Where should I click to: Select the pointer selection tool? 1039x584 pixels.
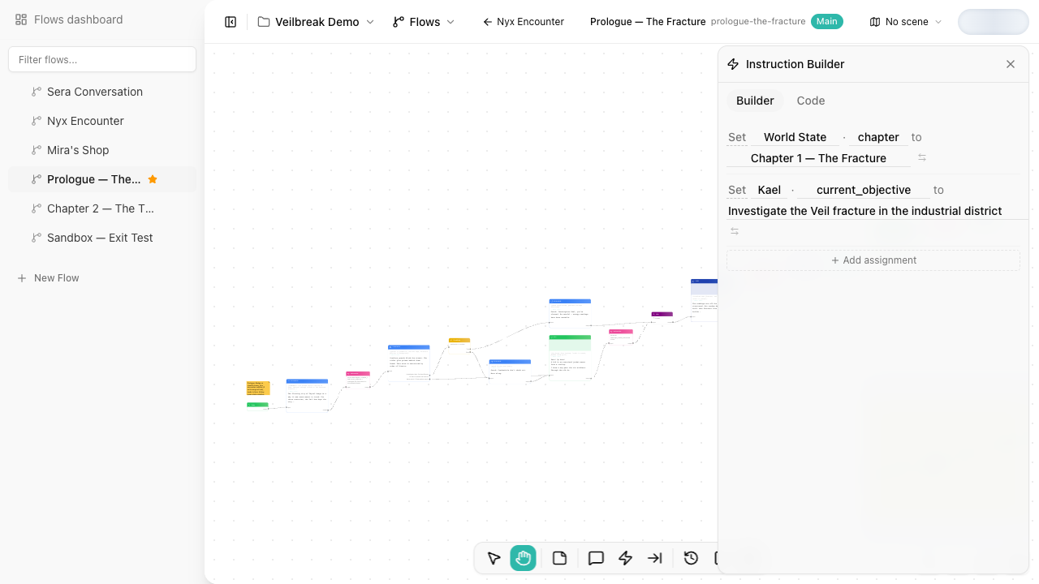(x=494, y=558)
